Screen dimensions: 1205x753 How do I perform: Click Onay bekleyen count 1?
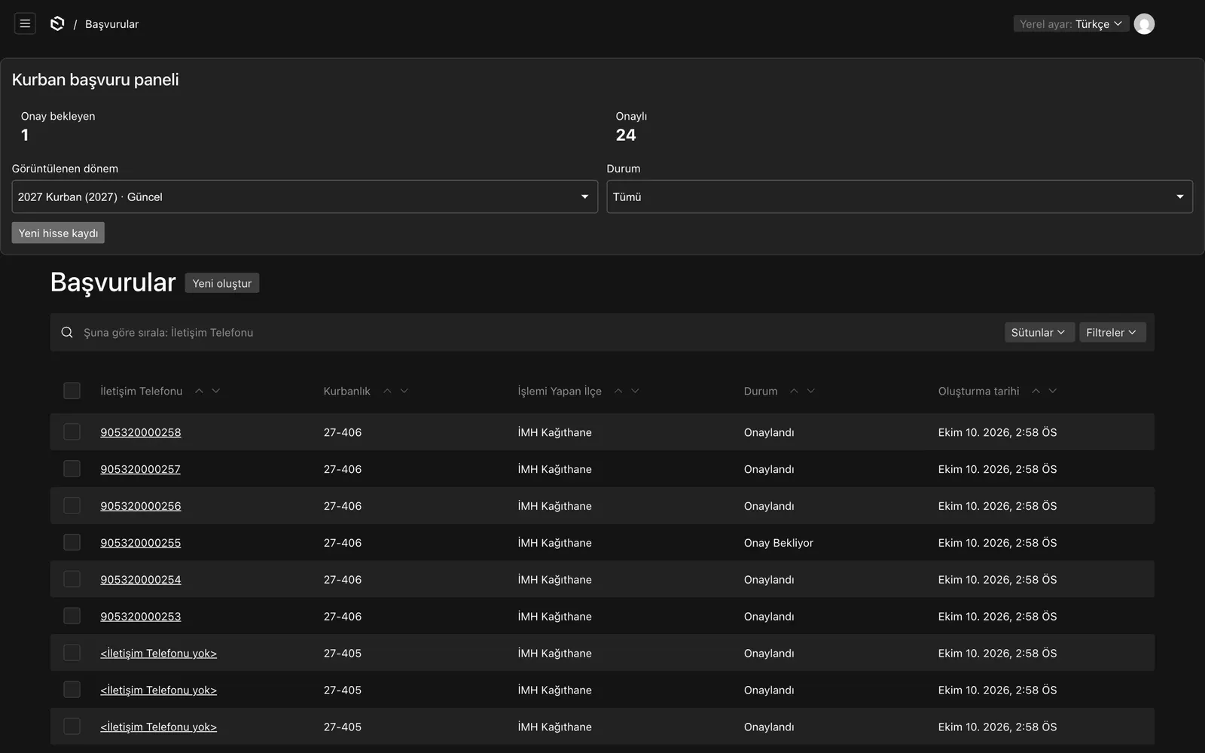[x=25, y=135]
